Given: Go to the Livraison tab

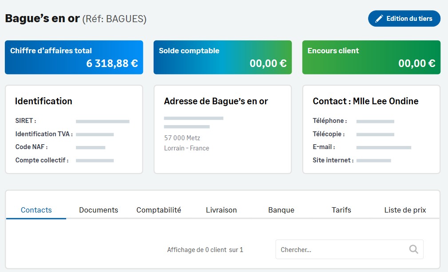Looking at the screenshot, I should click(221, 210).
